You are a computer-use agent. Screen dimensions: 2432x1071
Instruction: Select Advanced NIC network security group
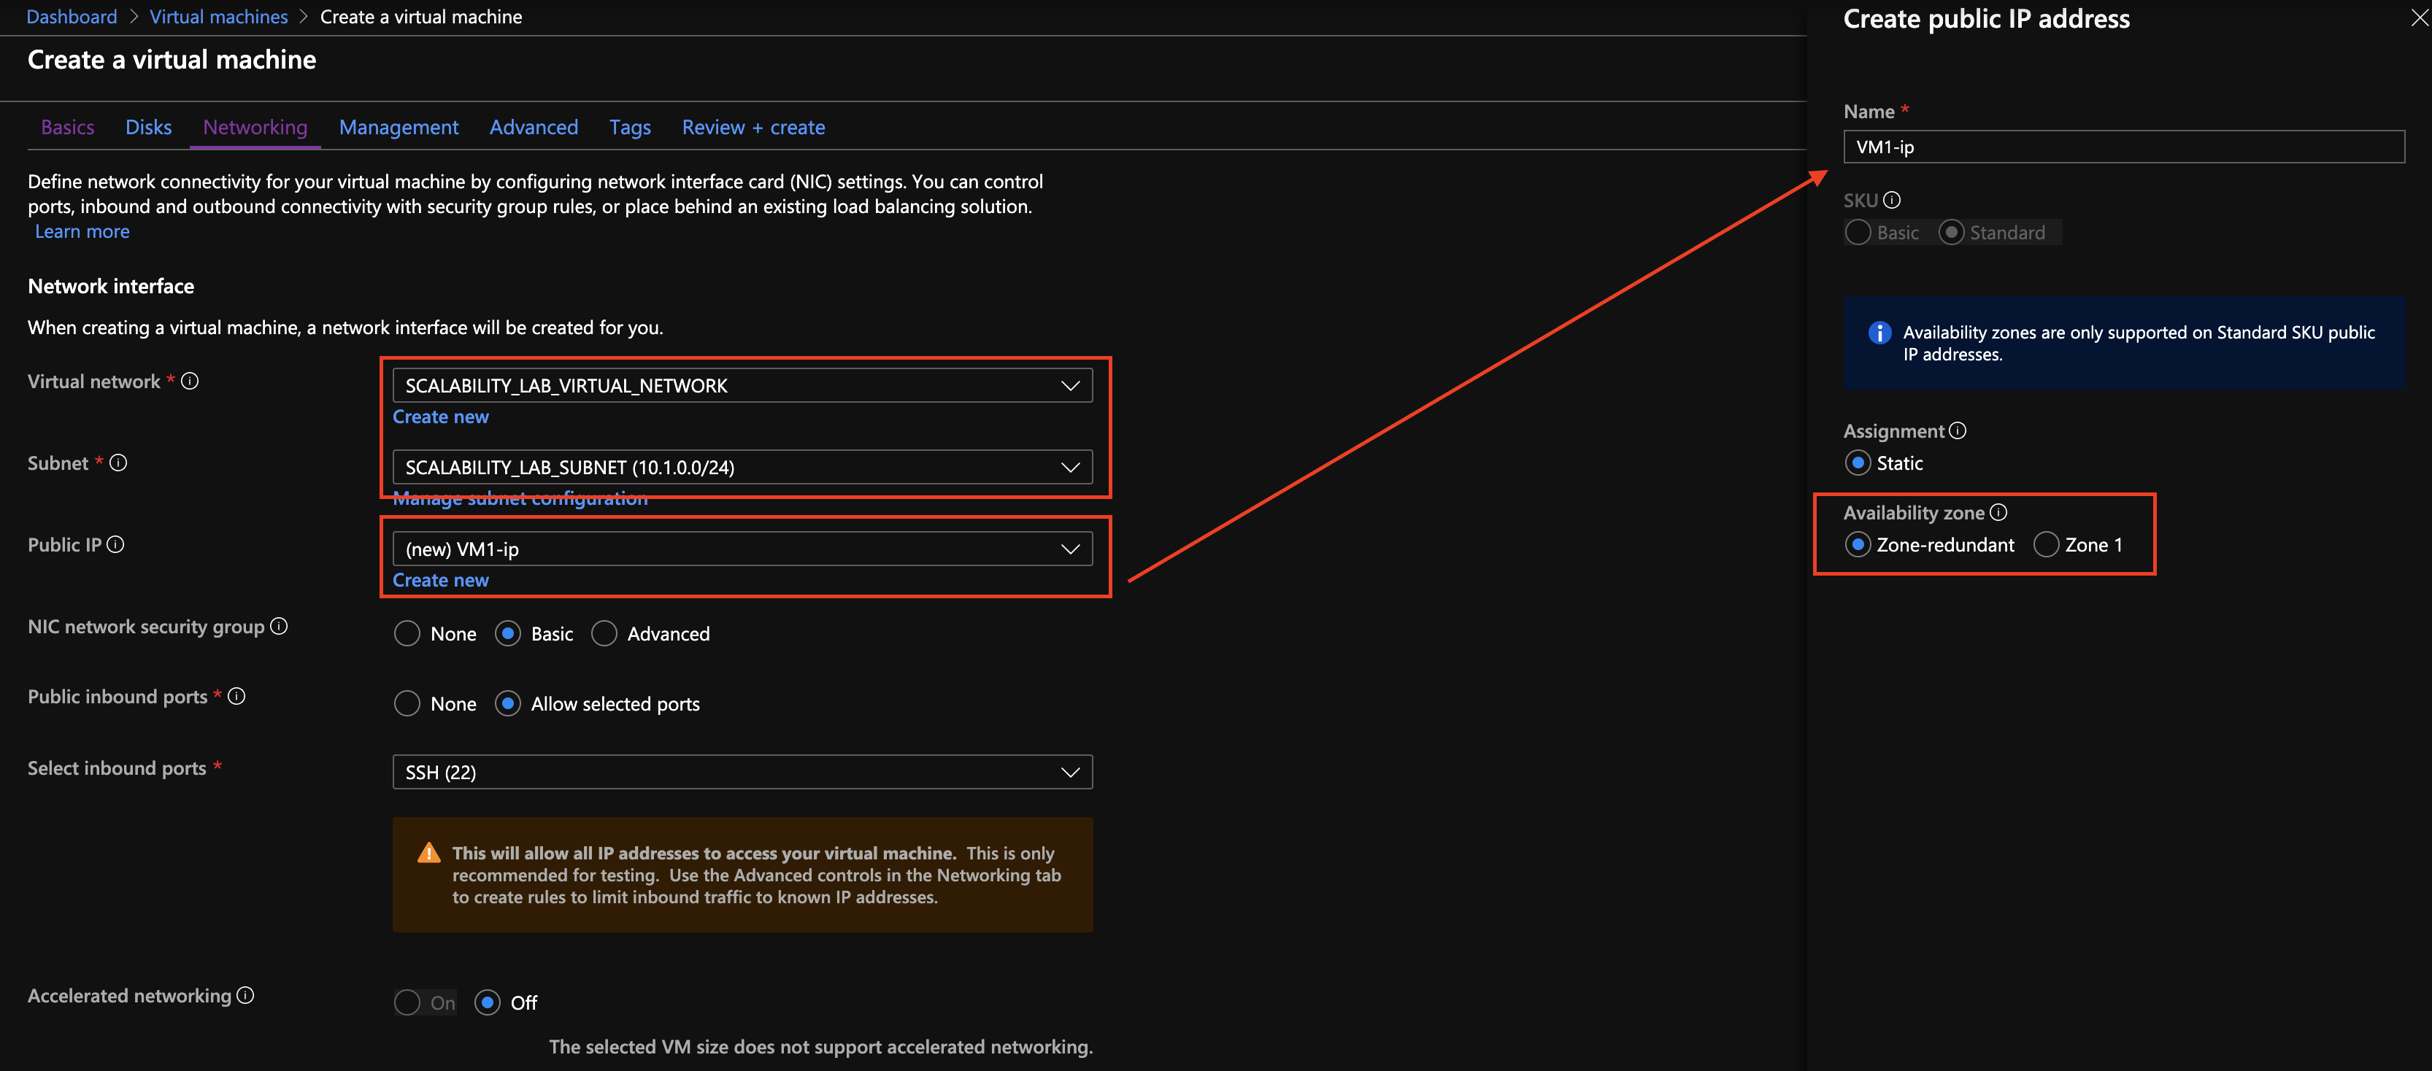coord(604,634)
